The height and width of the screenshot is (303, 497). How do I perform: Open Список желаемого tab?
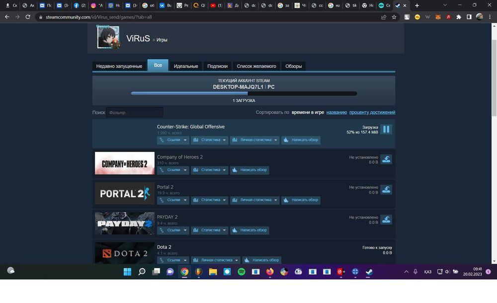click(x=256, y=66)
